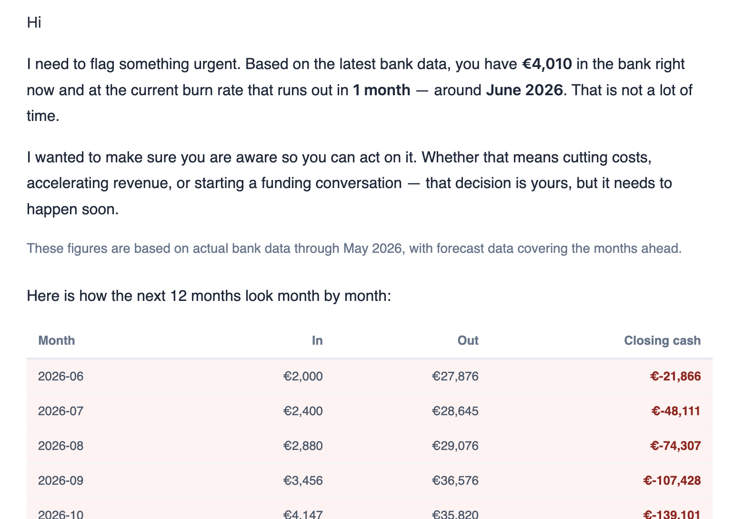Select the 2026-07 month cell
This screenshot has height=519, width=744.
pos(61,411)
